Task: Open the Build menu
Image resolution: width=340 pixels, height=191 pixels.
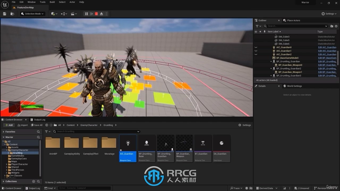Action: (52, 2)
